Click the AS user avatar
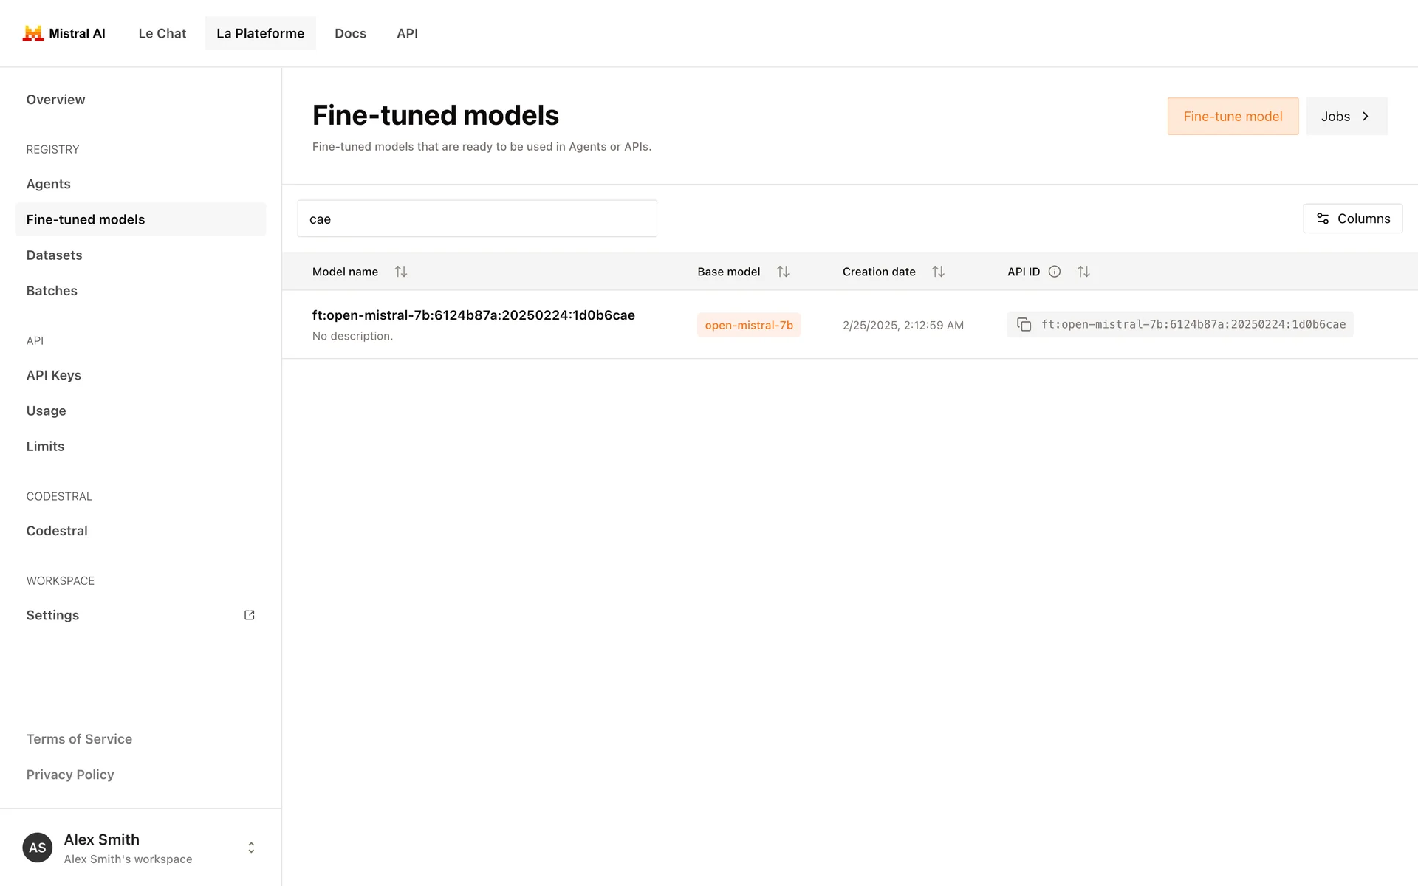The height and width of the screenshot is (886, 1418). click(38, 848)
